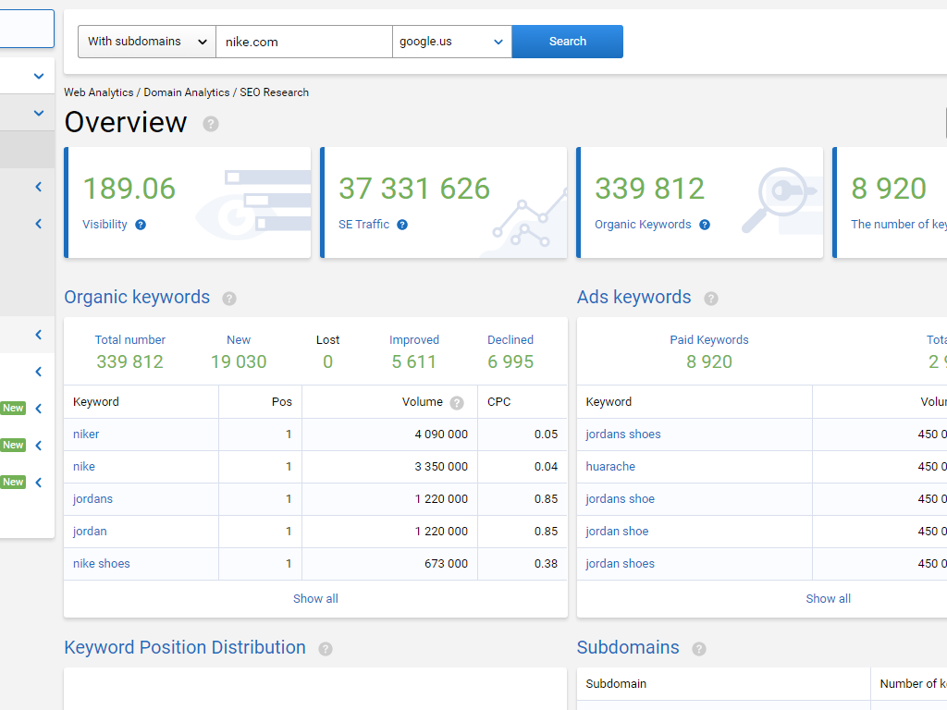The image size is (947, 710).
Task: Open the jordans organic keyword link
Action: coord(92,499)
